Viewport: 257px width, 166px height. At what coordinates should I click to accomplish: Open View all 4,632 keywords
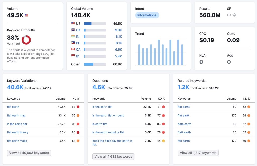113,157
